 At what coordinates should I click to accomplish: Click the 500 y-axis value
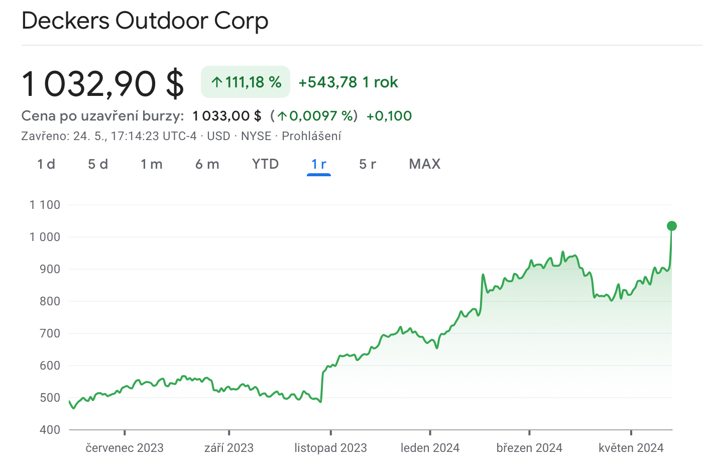coord(50,398)
